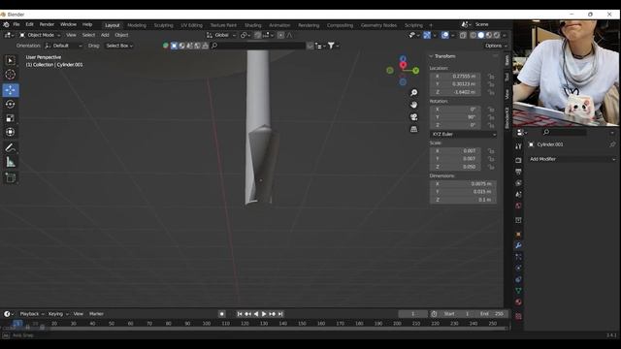Screen dimensions: 621x349
Task: Jump to timeline start frame
Action: (x=240, y=314)
